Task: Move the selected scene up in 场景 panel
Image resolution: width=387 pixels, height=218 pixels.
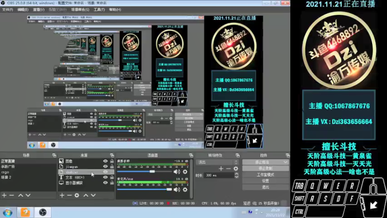Action: 21,195
